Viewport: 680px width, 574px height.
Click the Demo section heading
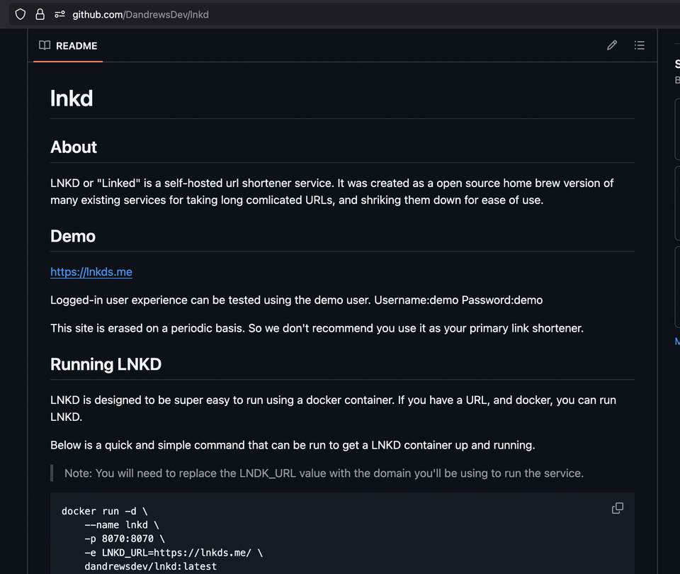(72, 237)
